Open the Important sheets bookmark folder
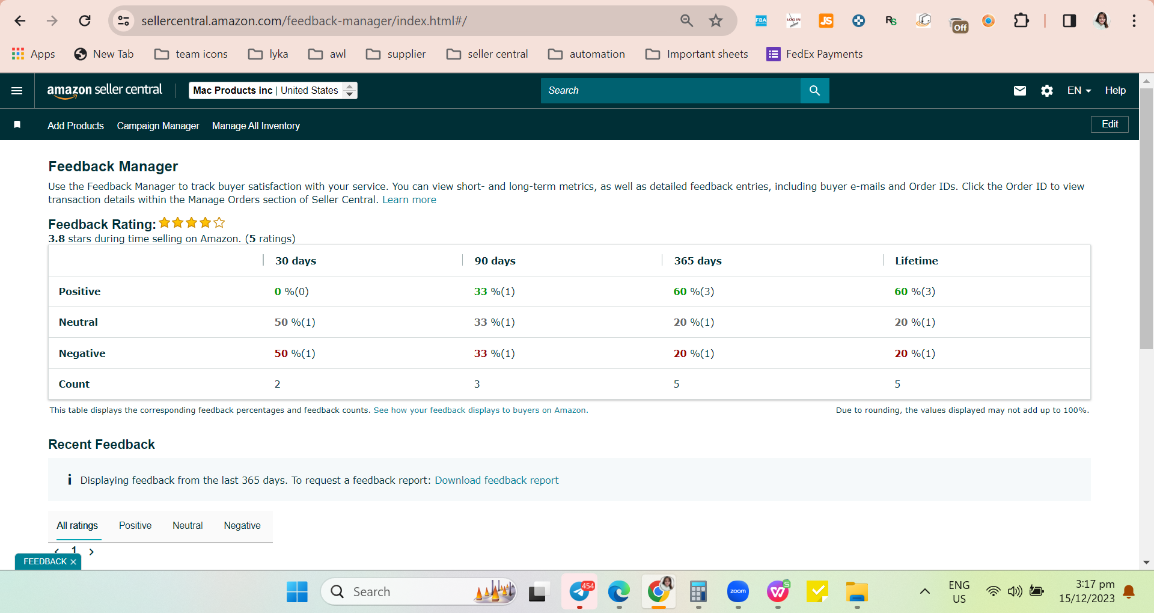Viewport: 1154px width, 613px height. [x=697, y=54]
